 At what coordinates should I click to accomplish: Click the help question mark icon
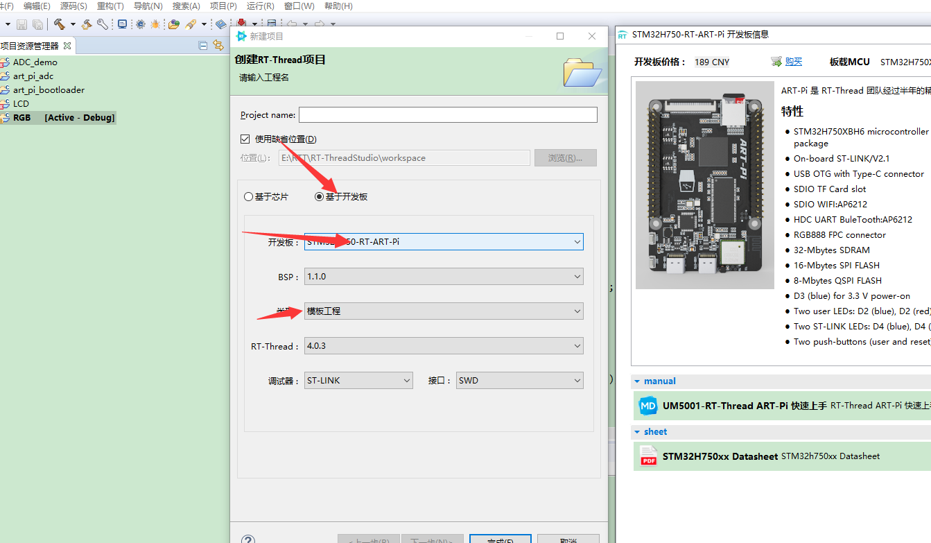pos(248,539)
